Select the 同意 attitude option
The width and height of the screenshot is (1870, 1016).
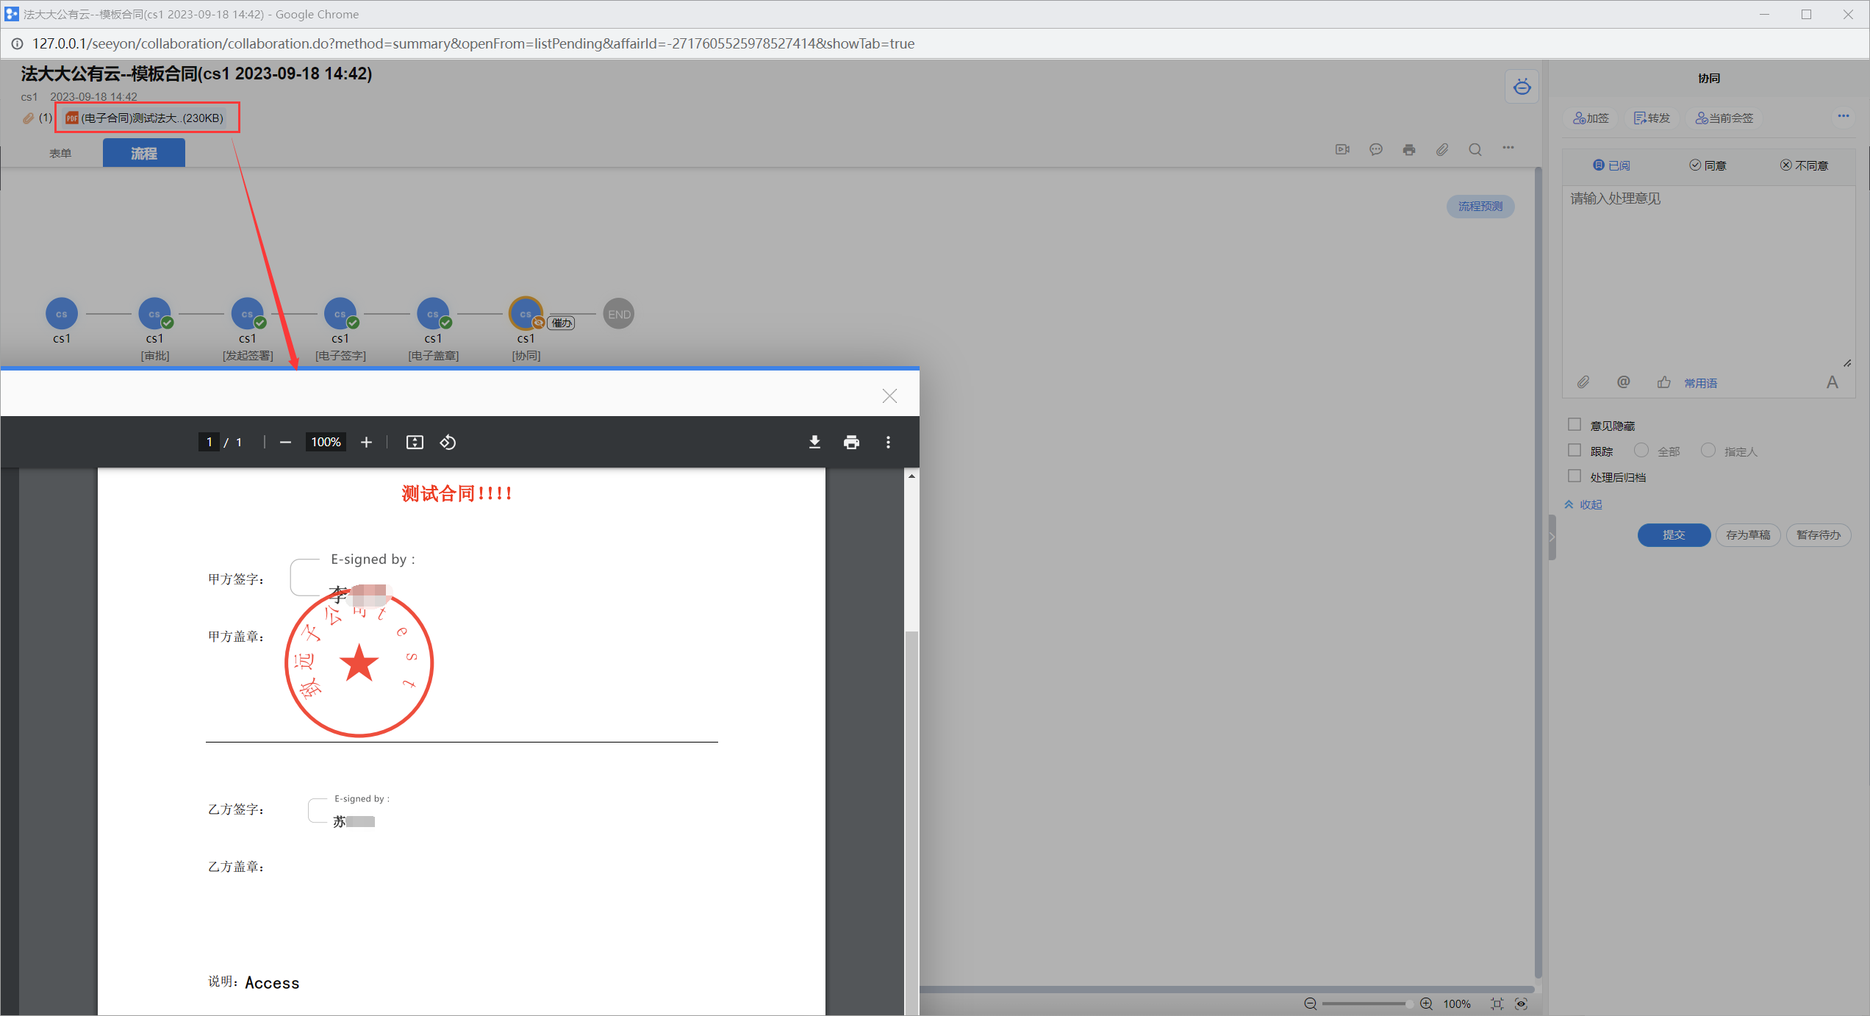click(x=1707, y=165)
